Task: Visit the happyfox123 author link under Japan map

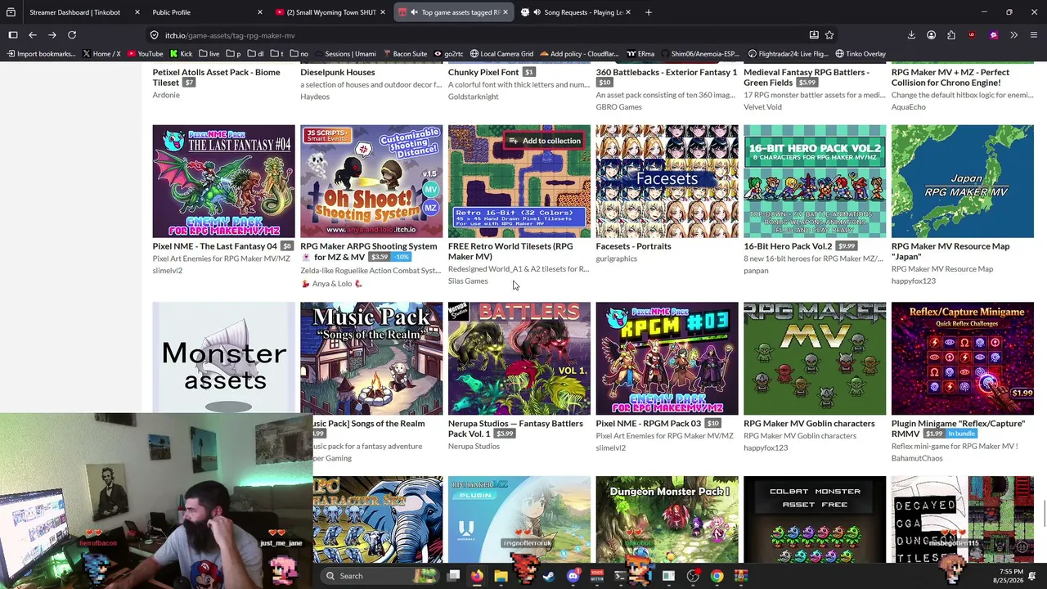Action: [x=914, y=281]
